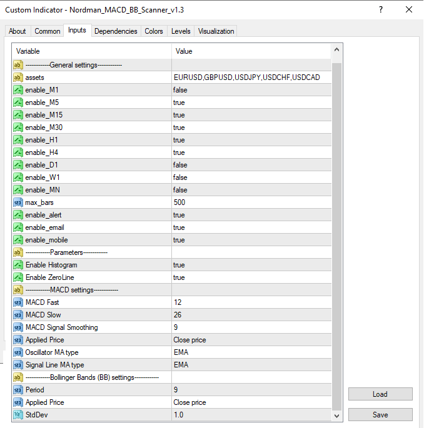Open the Colors tab
Image resolution: width=424 pixels, height=428 pixels.
coord(154,31)
